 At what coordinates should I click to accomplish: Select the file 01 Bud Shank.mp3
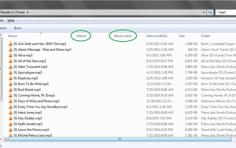click(27, 89)
